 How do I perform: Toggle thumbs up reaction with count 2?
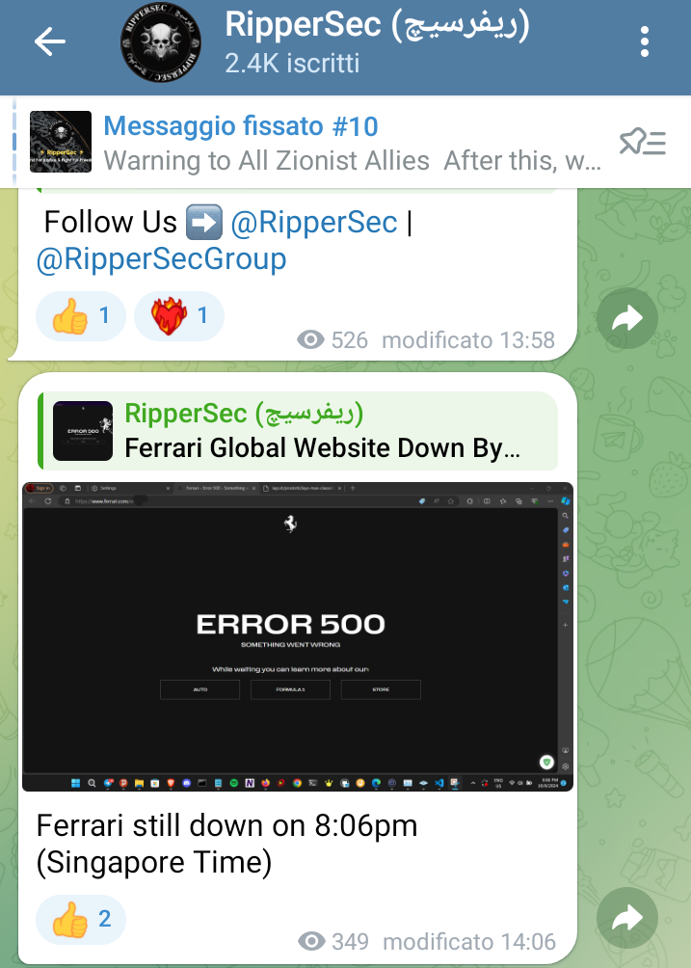pyautogui.click(x=81, y=920)
